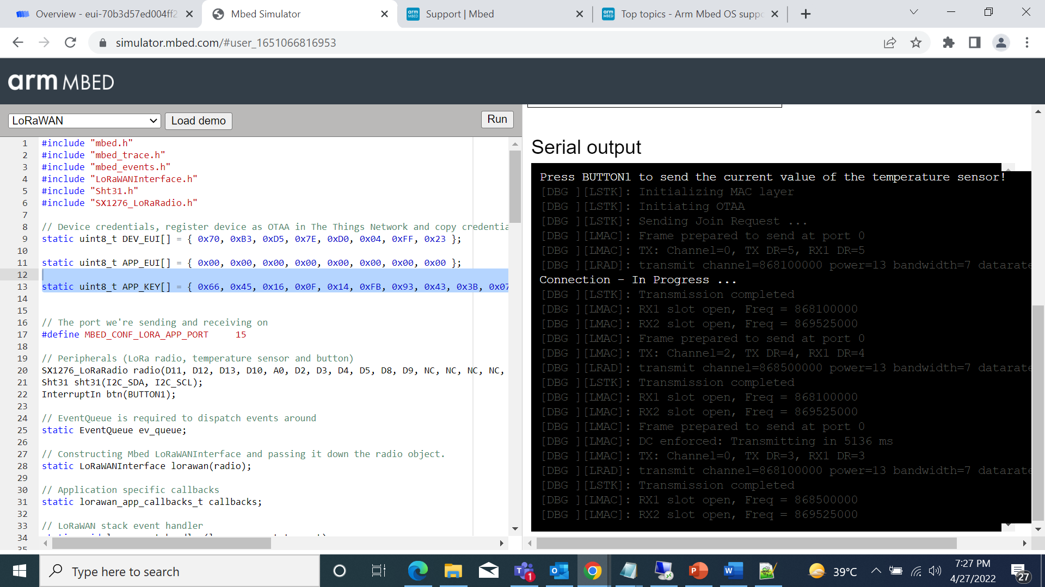Open the Mail app from the taskbar
Image resolution: width=1045 pixels, height=587 pixels.
(x=488, y=571)
